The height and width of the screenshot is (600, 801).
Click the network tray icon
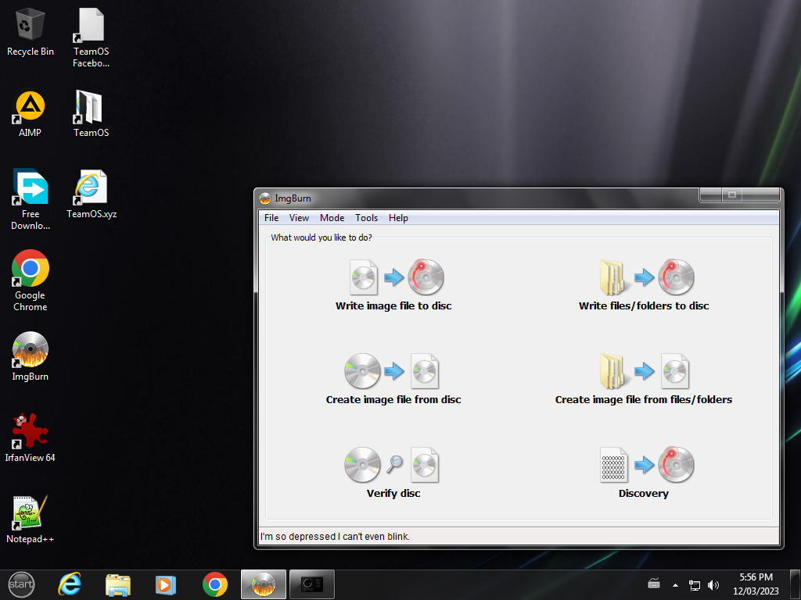(x=695, y=584)
